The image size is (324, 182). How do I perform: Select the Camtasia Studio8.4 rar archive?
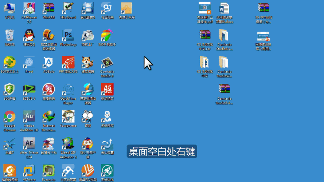[x=224, y=89]
